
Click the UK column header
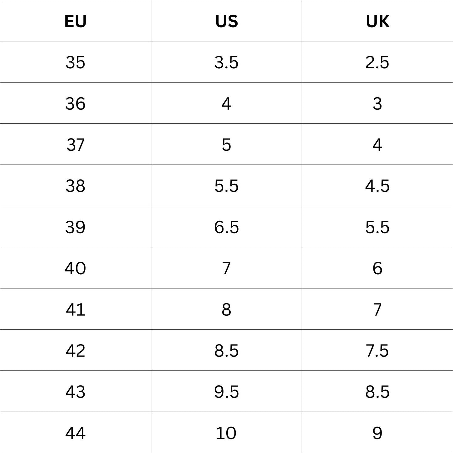(x=377, y=21)
